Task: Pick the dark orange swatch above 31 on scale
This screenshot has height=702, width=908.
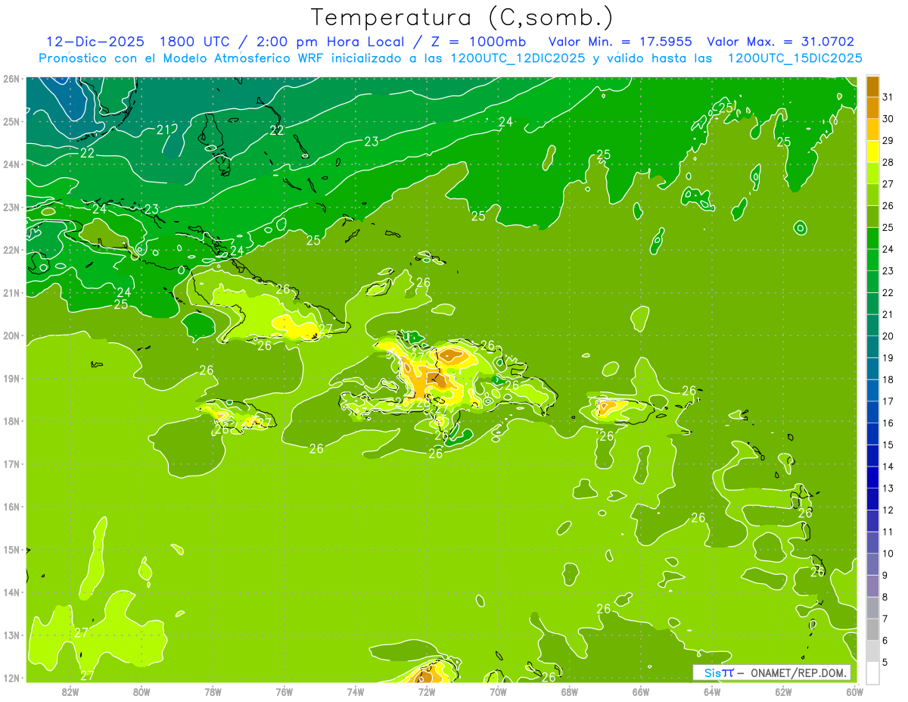Action: tap(872, 86)
